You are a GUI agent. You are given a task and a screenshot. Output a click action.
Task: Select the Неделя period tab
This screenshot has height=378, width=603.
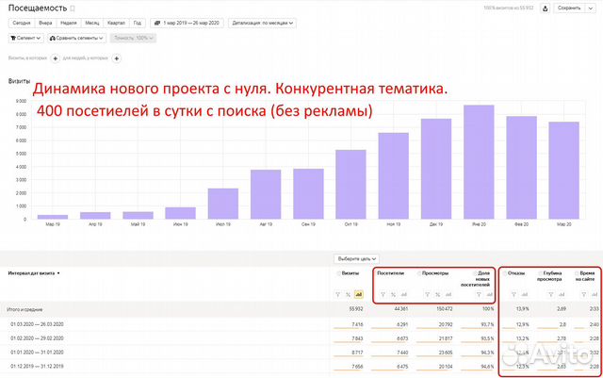click(69, 24)
